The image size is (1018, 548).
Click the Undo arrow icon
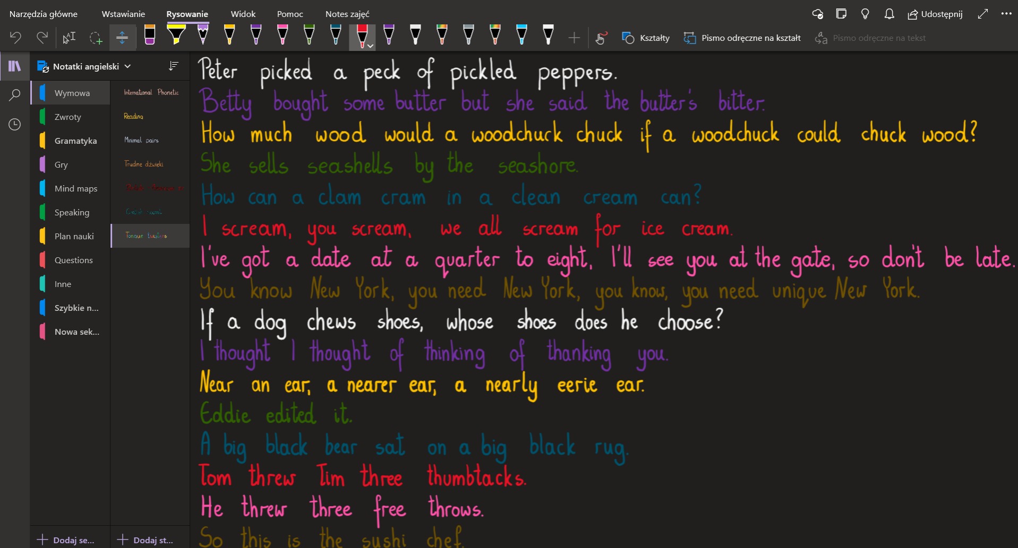[x=15, y=38]
